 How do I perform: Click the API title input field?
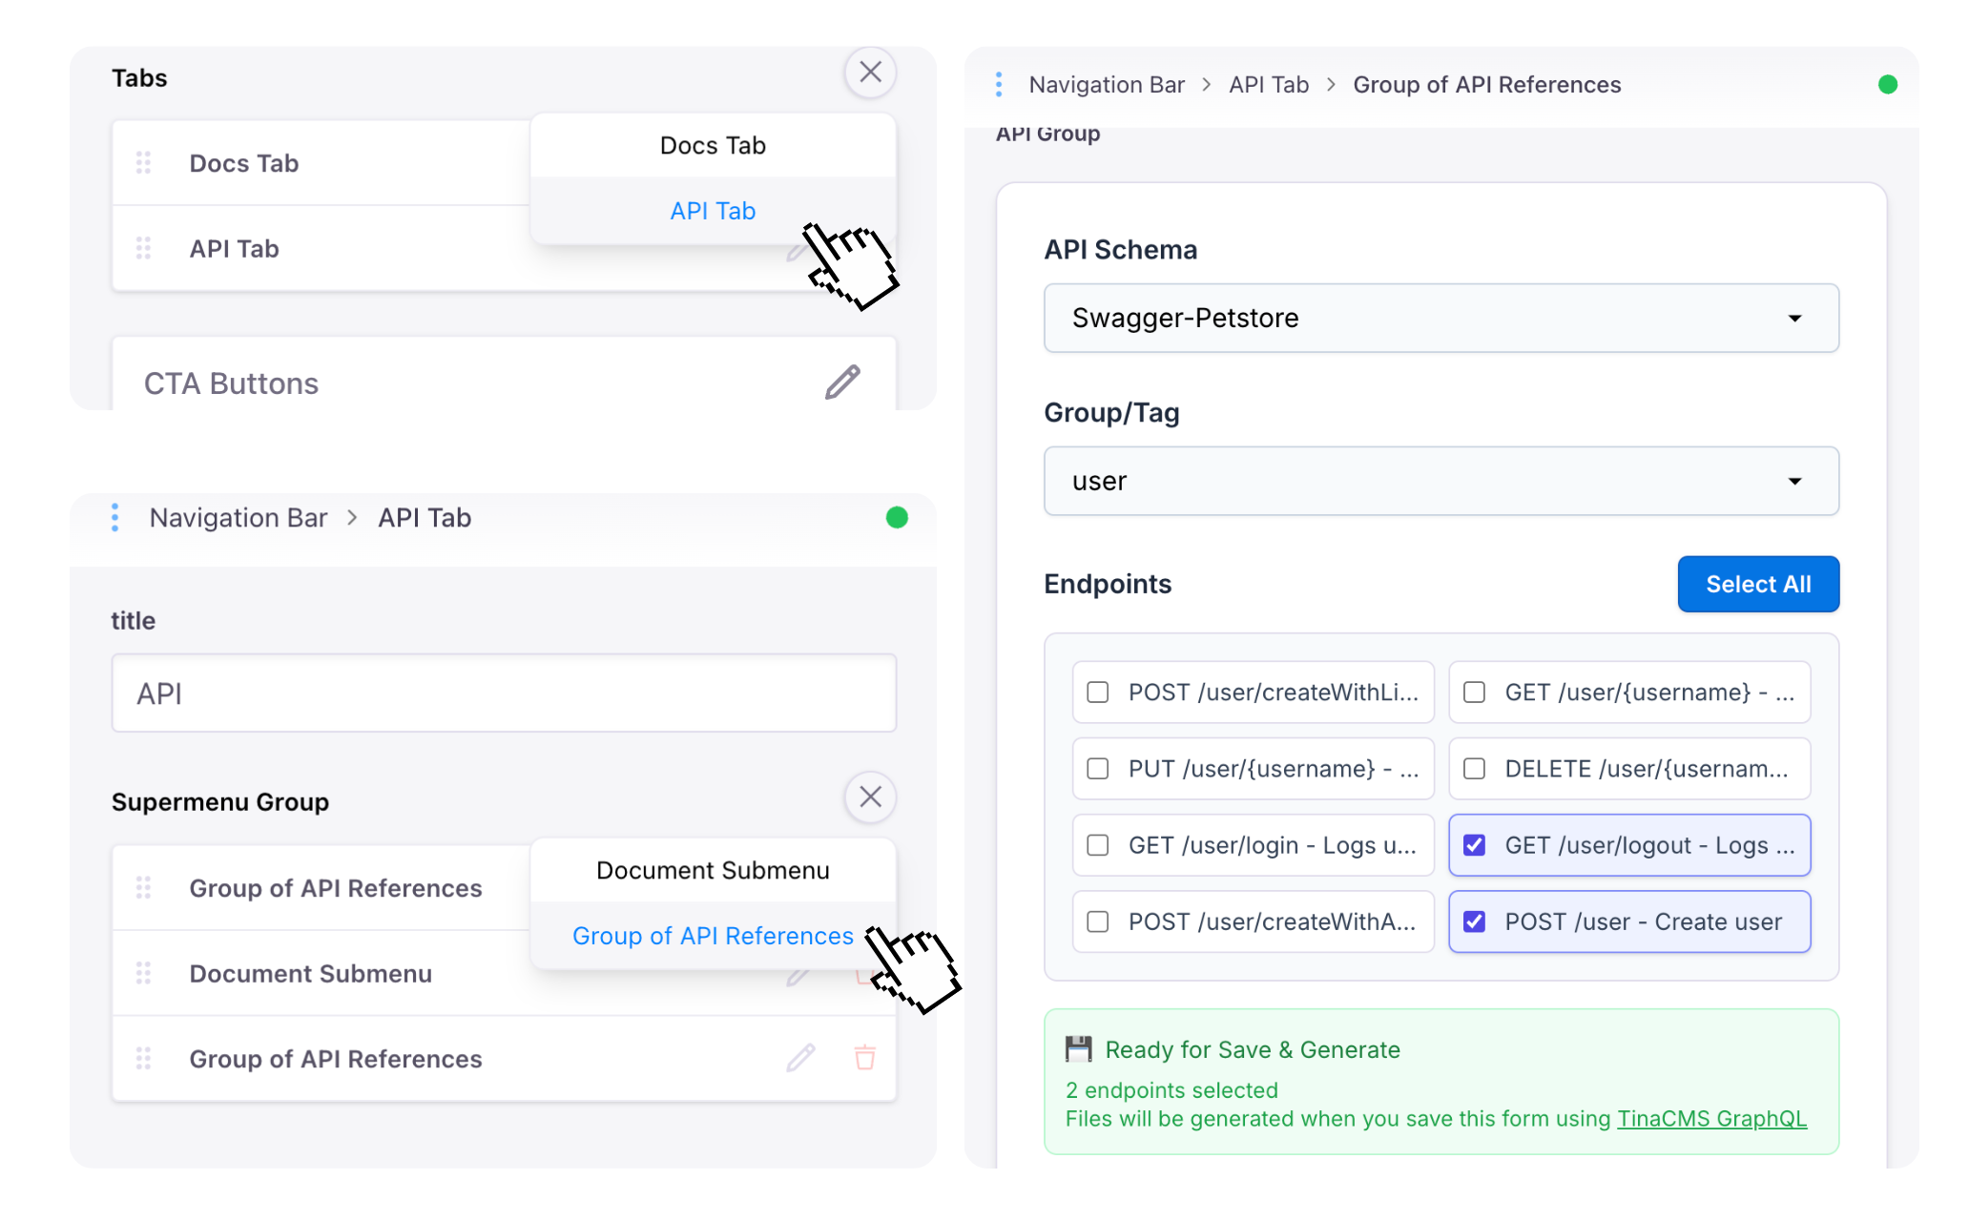click(x=504, y=693)
